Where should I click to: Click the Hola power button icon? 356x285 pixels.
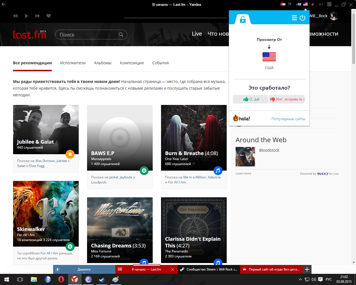(x=303, y=18)
